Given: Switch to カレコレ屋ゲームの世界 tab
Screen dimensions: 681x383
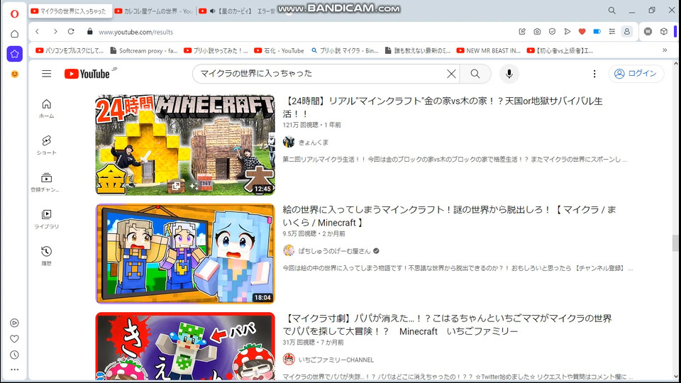Looking at the screenshot, I should [x=154, y=11].
